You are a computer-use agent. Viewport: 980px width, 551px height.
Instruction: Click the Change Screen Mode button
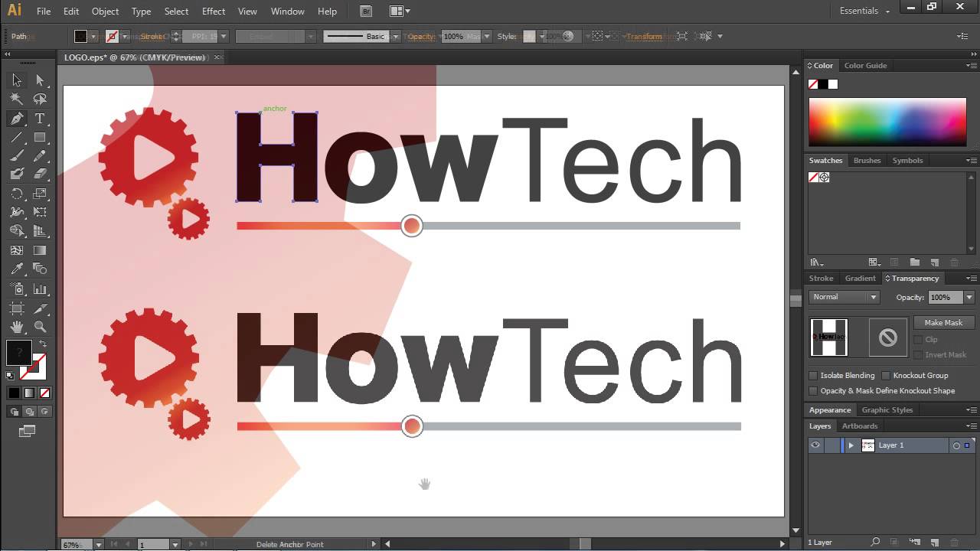tap(28, 432)
